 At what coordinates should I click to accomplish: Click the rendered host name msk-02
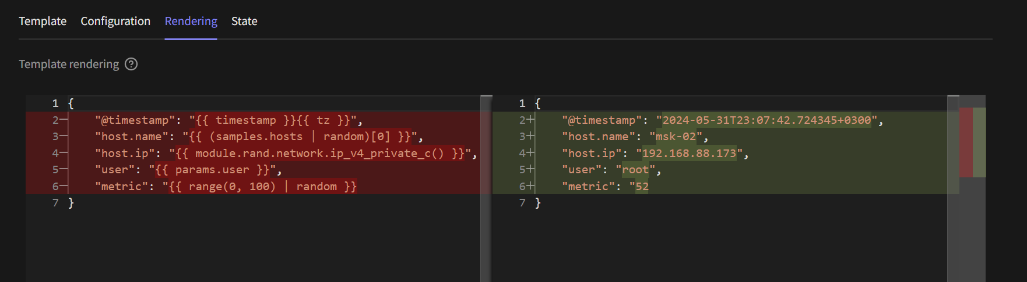coord(676,137)
